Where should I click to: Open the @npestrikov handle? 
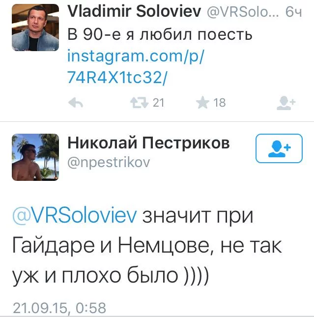tap(109, 162)
